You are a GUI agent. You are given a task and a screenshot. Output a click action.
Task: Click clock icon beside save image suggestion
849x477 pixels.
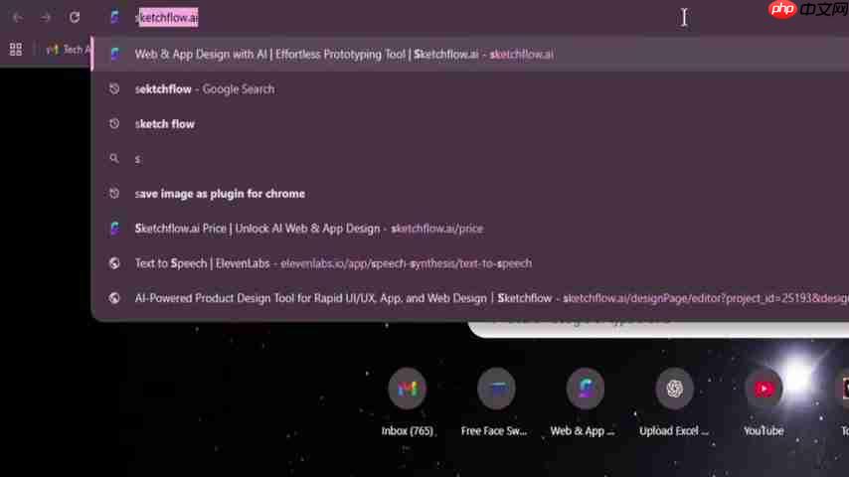click(x=114, y=194)
